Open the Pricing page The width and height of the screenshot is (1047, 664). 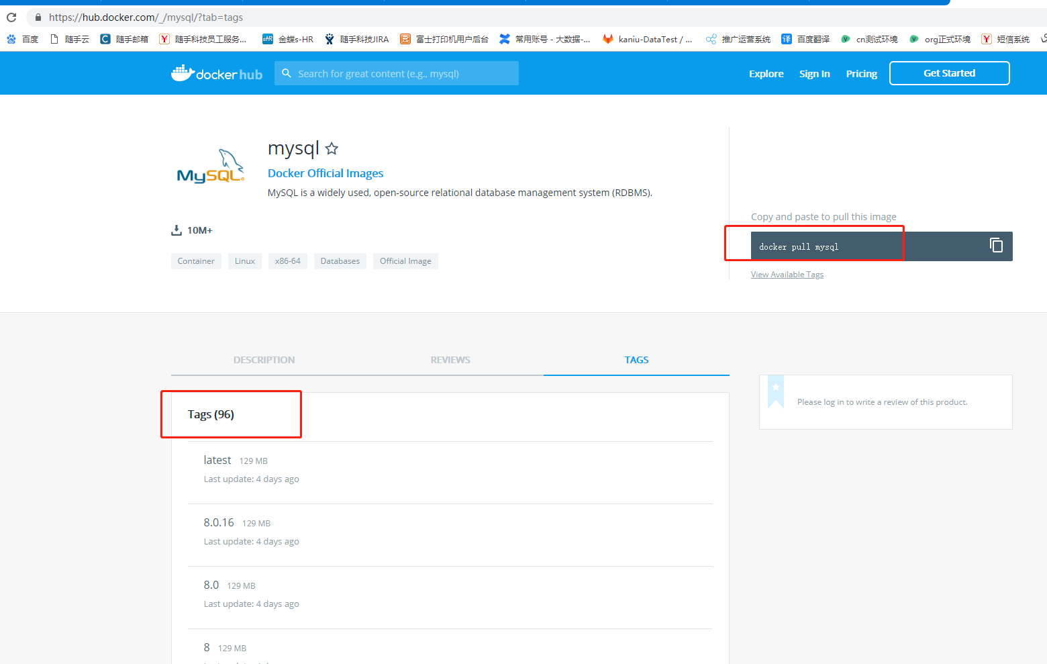861,74
